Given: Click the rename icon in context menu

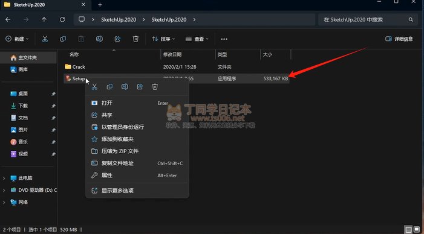Looking at the screenshot, I should coord(125,87).
